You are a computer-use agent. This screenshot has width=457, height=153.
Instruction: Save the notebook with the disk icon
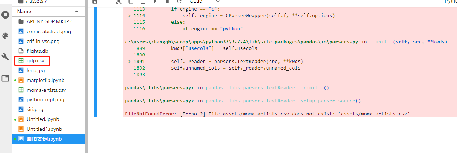95,1
